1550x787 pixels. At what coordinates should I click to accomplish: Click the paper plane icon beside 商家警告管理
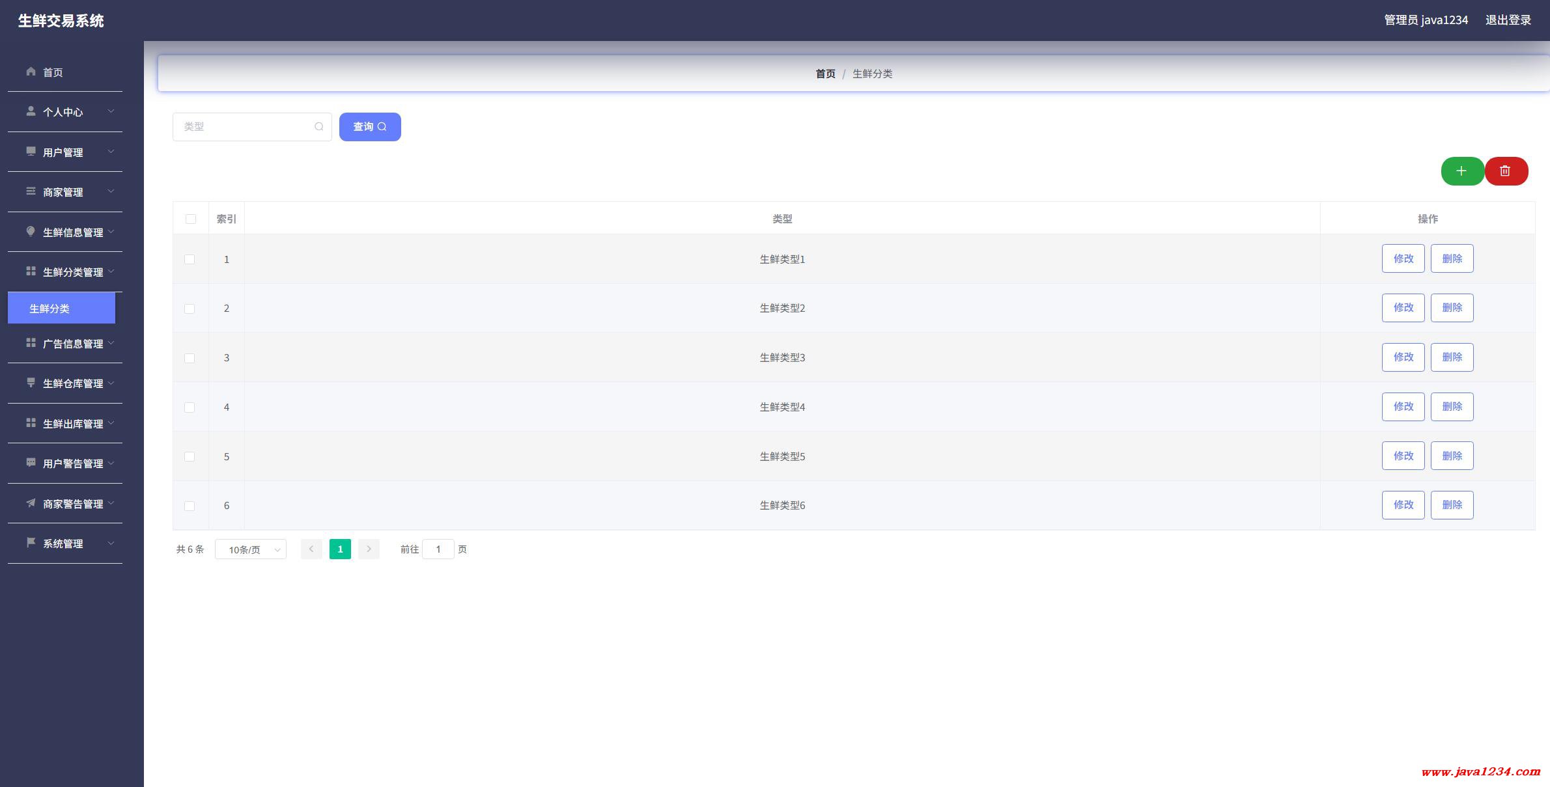(x=31, y=503)
